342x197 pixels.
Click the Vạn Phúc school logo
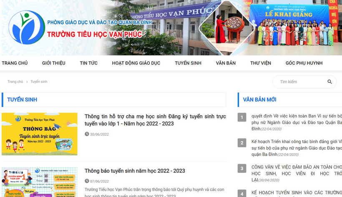click(26, 27)
